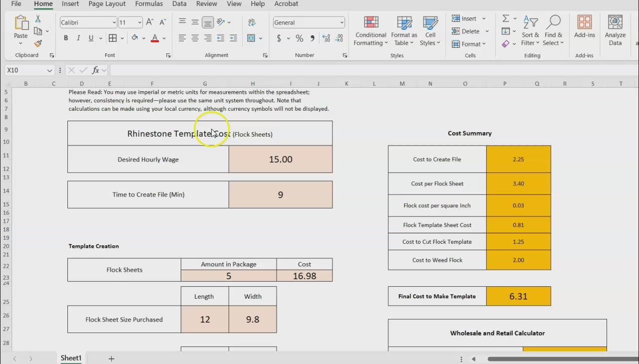
Task: Click the Cut scissors icon
Action: tap(38, 19)
